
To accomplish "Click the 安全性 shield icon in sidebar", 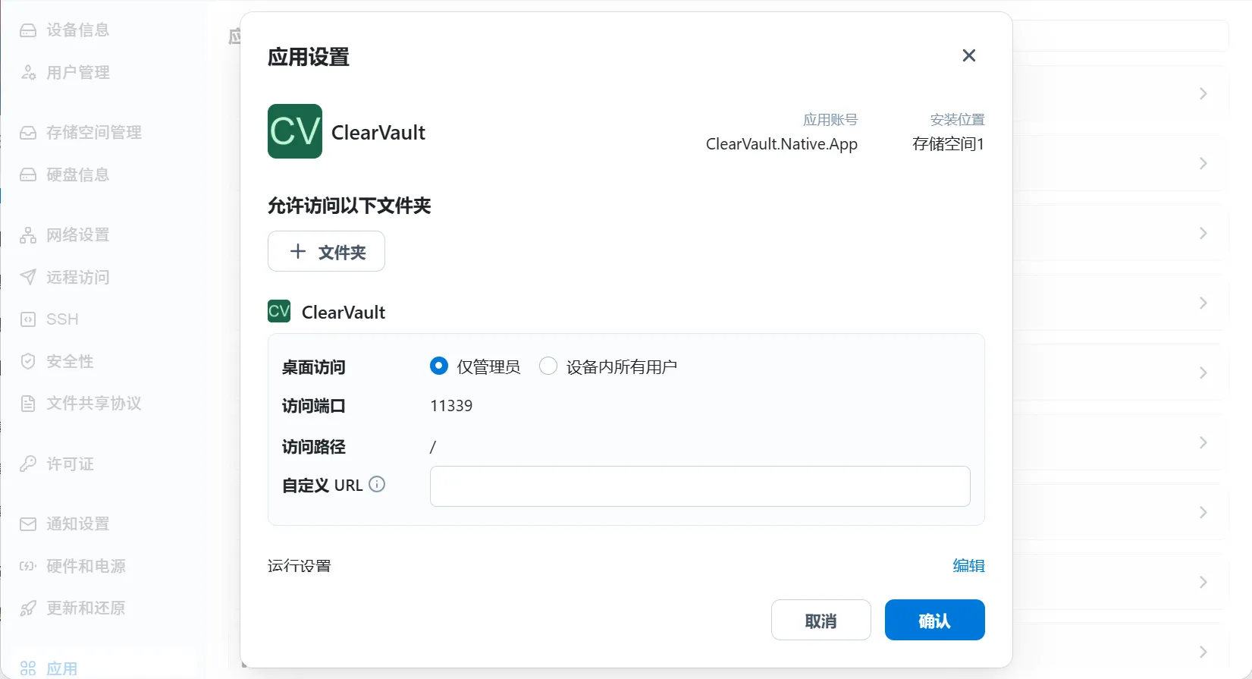I will click(28, 362).
